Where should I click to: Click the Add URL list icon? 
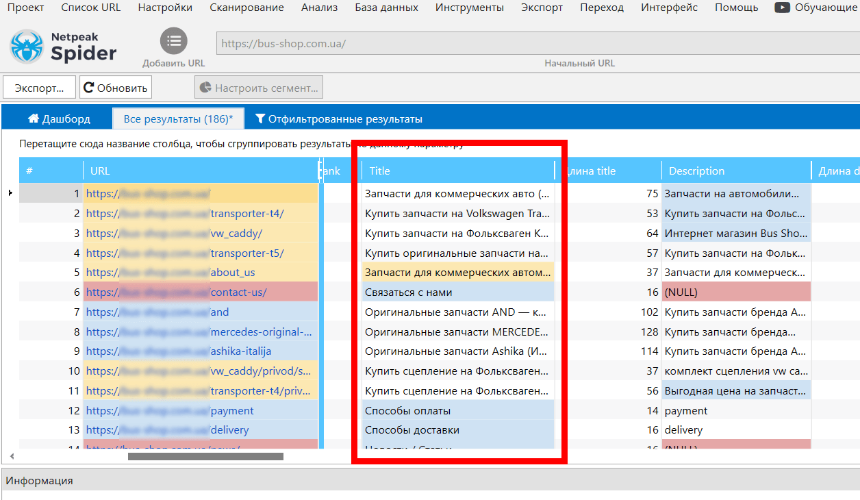click(x=174, y=41)
